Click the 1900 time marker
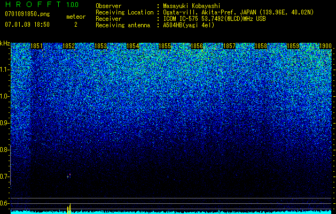 click(325, 46)
